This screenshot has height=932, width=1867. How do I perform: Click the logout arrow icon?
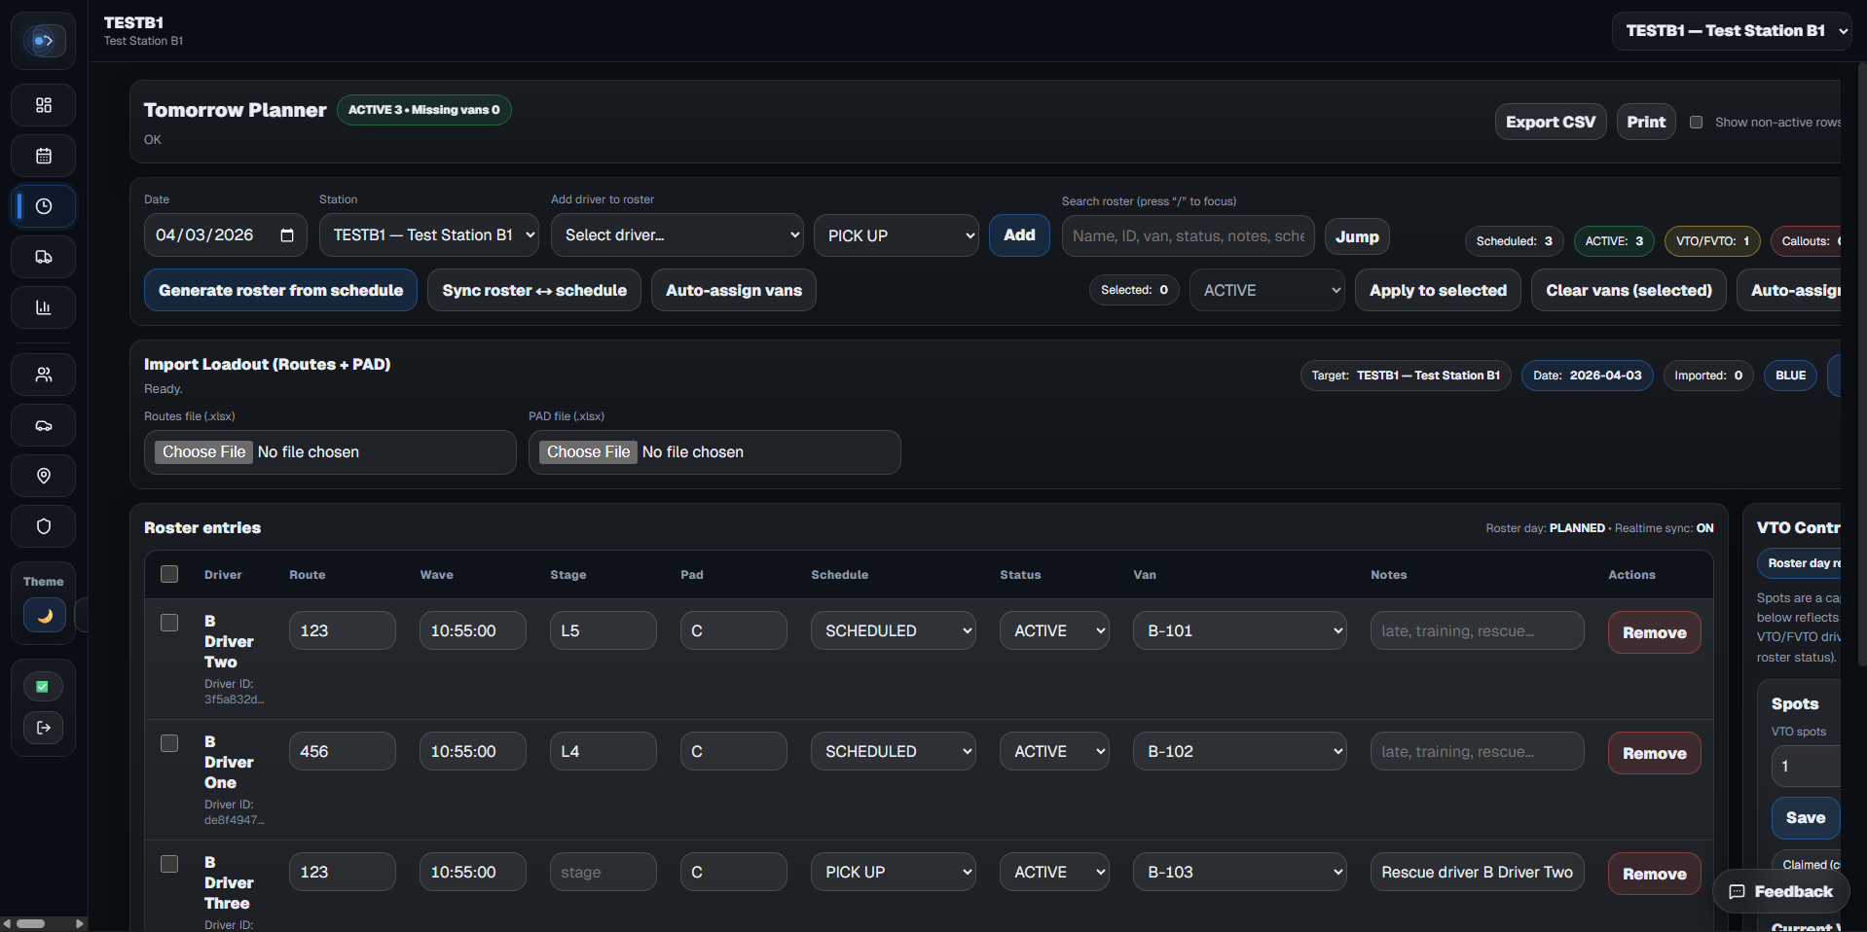click(x=44, y=728)
